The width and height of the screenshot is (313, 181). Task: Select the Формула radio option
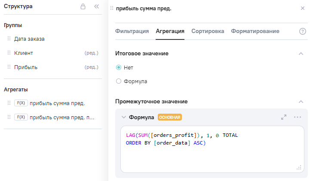pos(119,81)
